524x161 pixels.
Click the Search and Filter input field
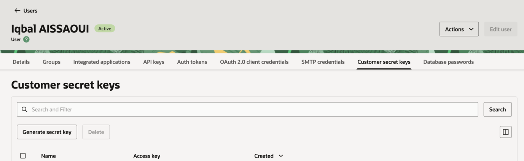tap(251, 109)
